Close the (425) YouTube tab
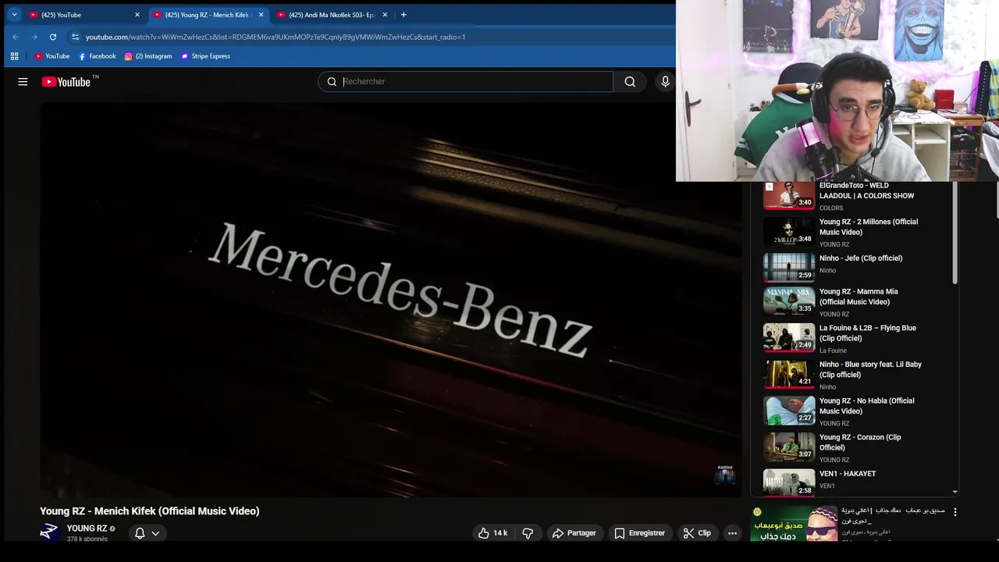Screen dimensions: 999x562 137,15
